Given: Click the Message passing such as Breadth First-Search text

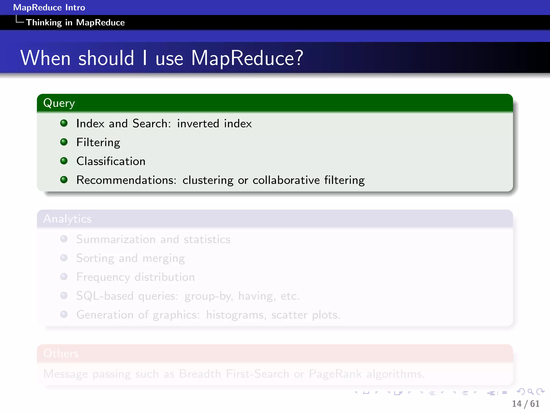Looking at the screenshot, I should coord(234,374).
